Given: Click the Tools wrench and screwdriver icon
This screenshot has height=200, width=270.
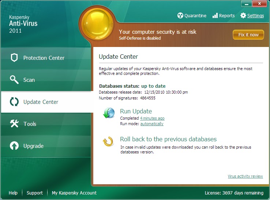Looking at the screenshot, I should 14,124.
